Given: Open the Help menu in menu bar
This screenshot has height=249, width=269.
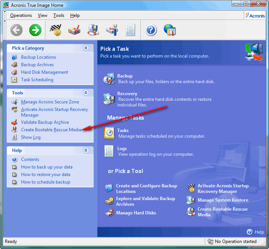Looking at the screenshot, I should pyautogui.click(x=75, y=15).
